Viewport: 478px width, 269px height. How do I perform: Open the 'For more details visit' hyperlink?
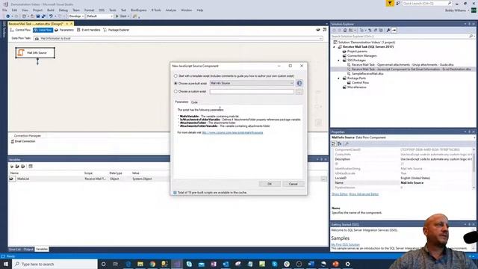pyautogui.click(x=232, y=133)
